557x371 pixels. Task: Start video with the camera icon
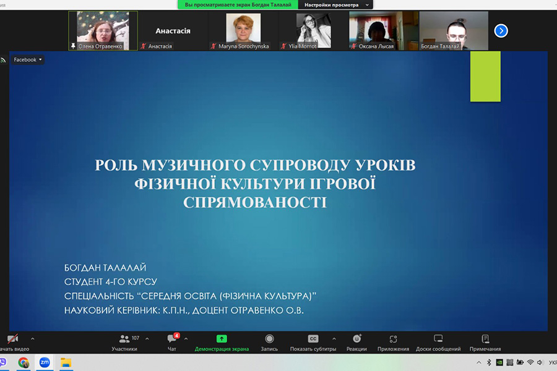pos(13,339)
